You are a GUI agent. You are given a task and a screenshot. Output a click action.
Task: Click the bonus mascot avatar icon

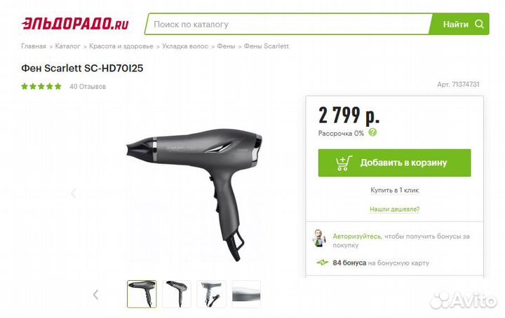[319, 238]
